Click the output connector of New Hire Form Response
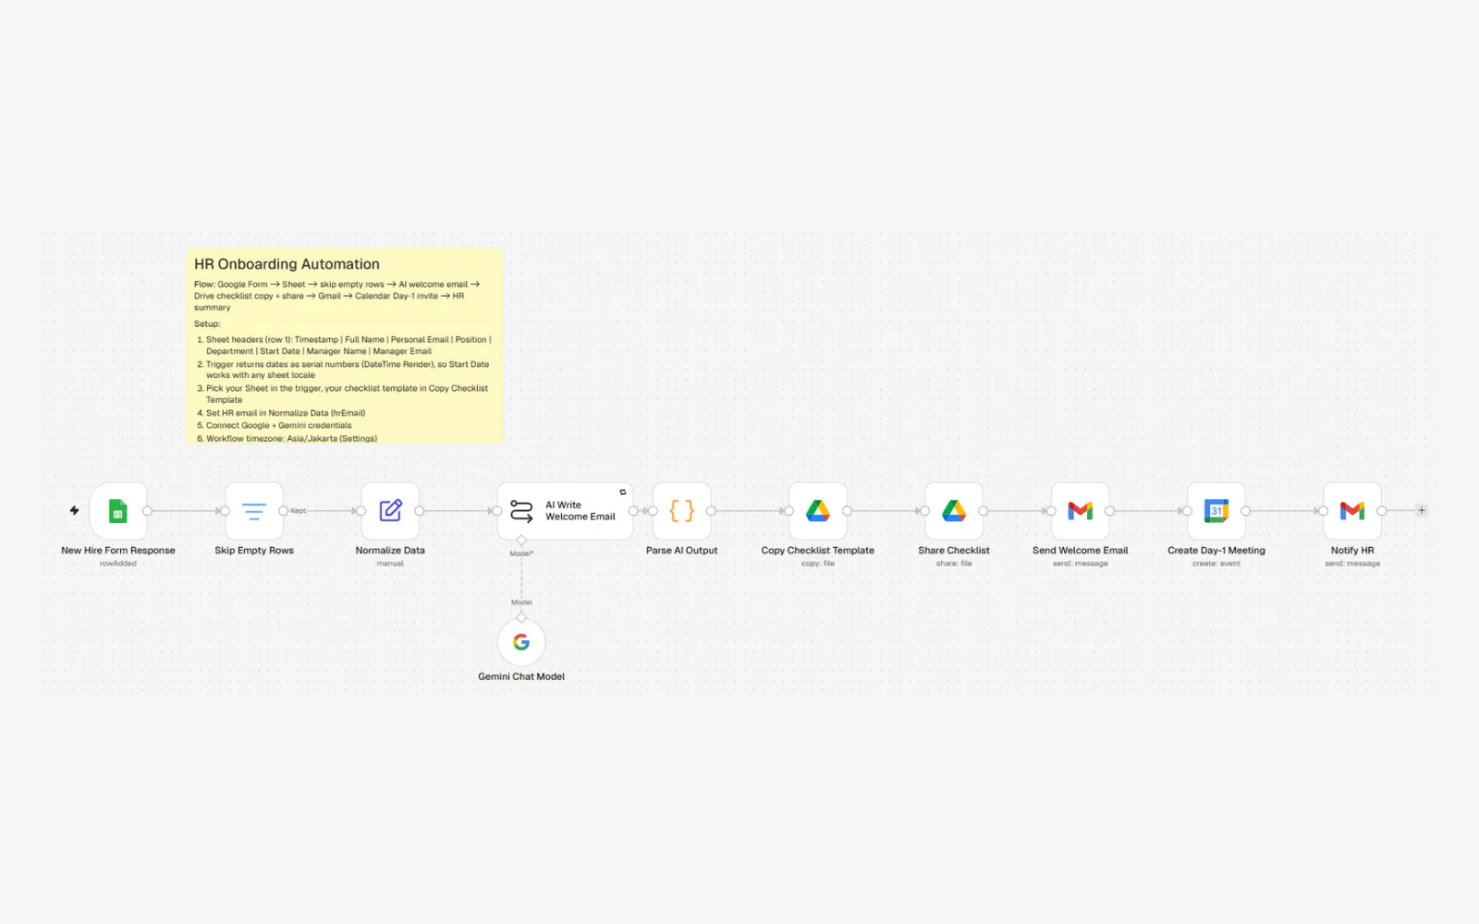1479x924 pixels. pos(147,511)
